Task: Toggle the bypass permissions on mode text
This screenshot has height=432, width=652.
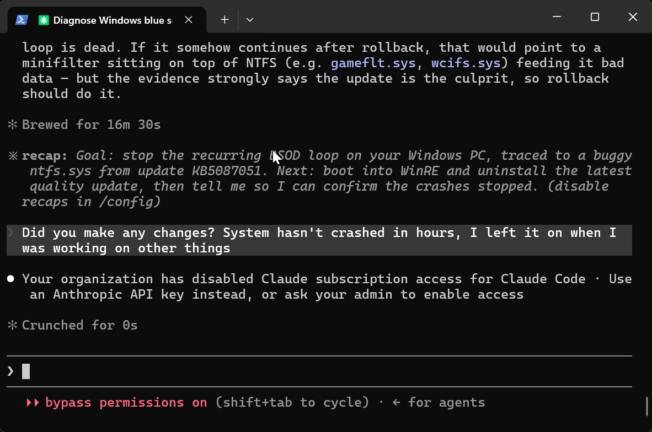Action: pyautogui.click(x=126, y=402)
